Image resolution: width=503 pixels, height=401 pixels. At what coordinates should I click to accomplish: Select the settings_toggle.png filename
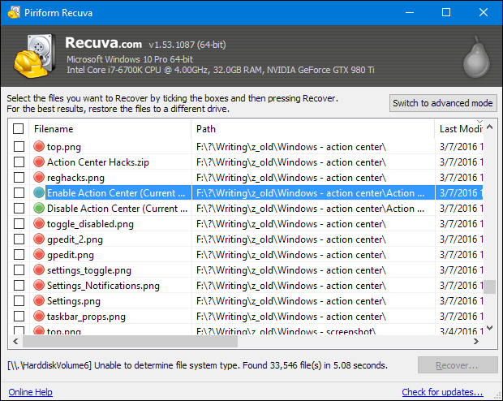point(89,270)
